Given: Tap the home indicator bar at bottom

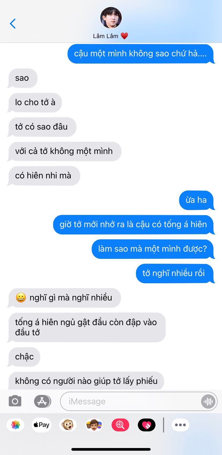Looking at the screenshot, I should pos(111,449).
